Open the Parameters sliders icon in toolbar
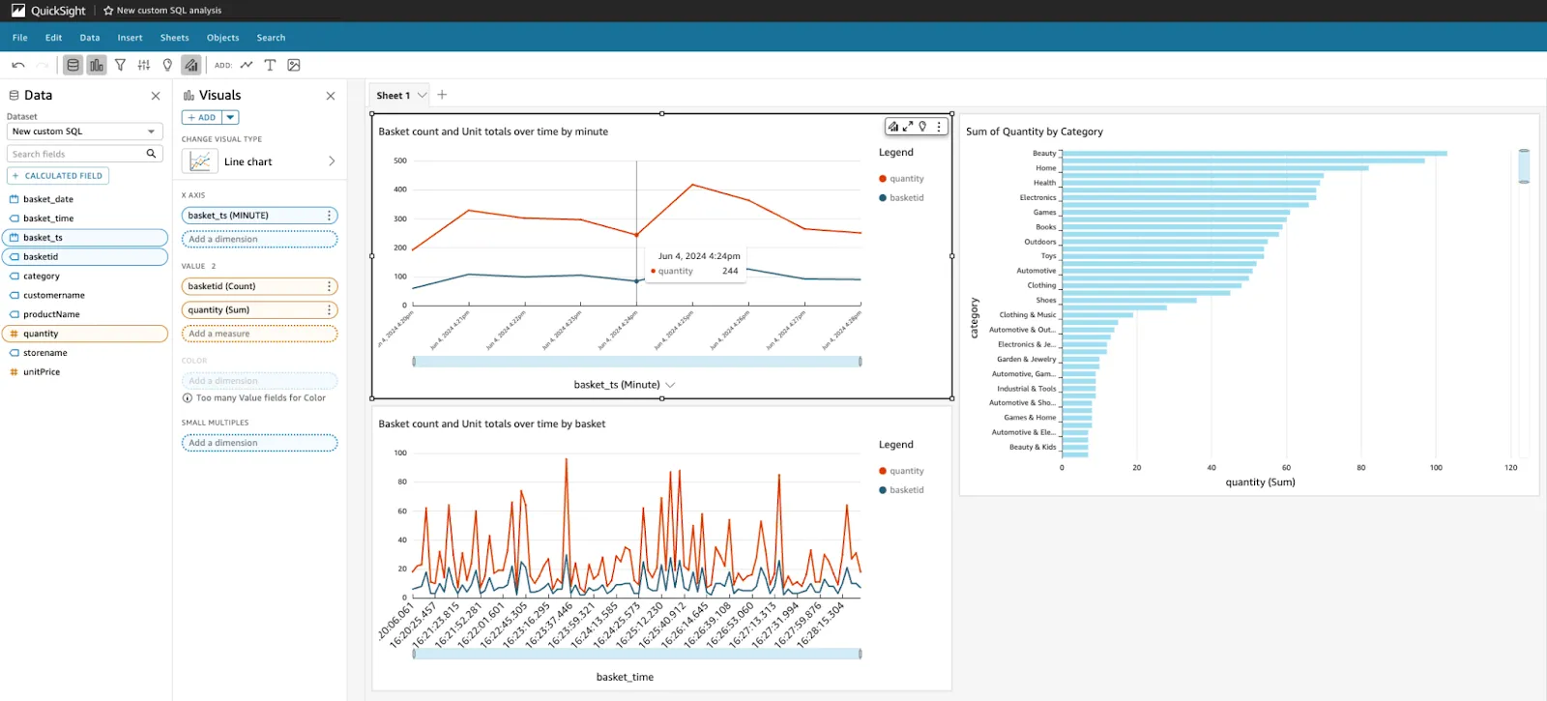This screenshot has height=701, width=1547. tap(144, 65)
